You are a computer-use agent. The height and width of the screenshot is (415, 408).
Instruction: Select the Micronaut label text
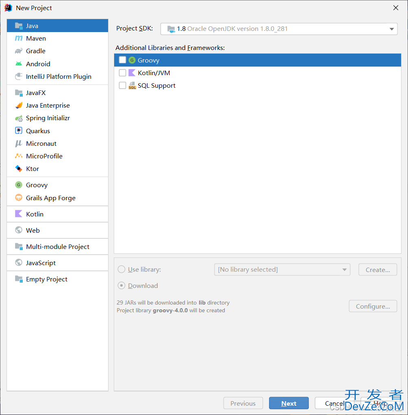41,143
